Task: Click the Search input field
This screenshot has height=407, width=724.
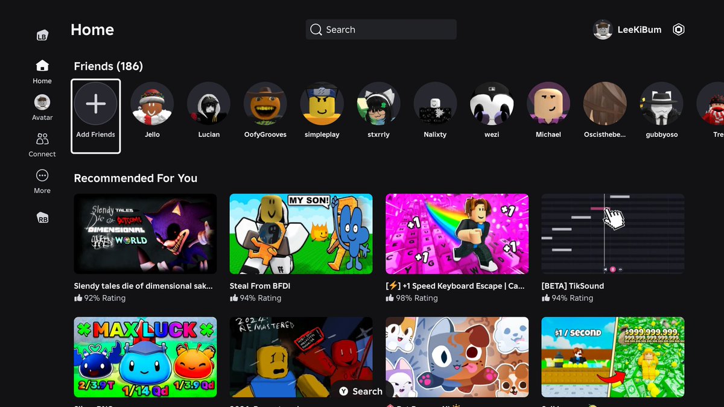Action: coord(381,30)
